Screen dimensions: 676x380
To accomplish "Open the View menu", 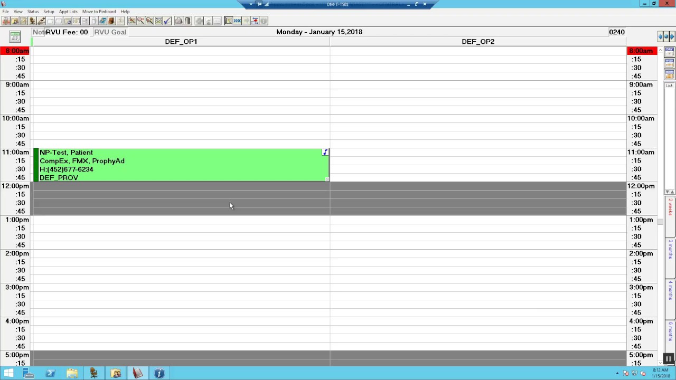I will point(18,11).
